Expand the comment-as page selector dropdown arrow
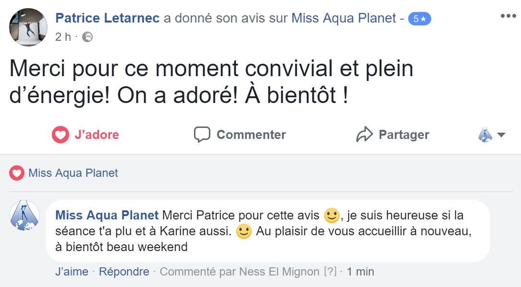 (501, 135)
